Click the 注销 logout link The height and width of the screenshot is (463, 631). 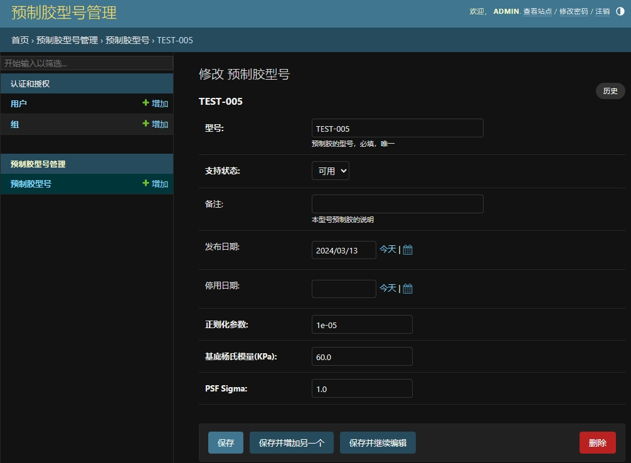pyautogui.click(x=602, y=11)
